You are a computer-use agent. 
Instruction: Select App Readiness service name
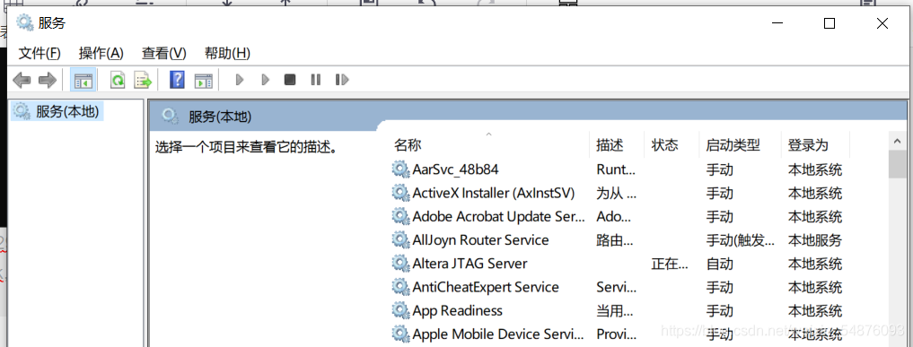pos(457,311)
